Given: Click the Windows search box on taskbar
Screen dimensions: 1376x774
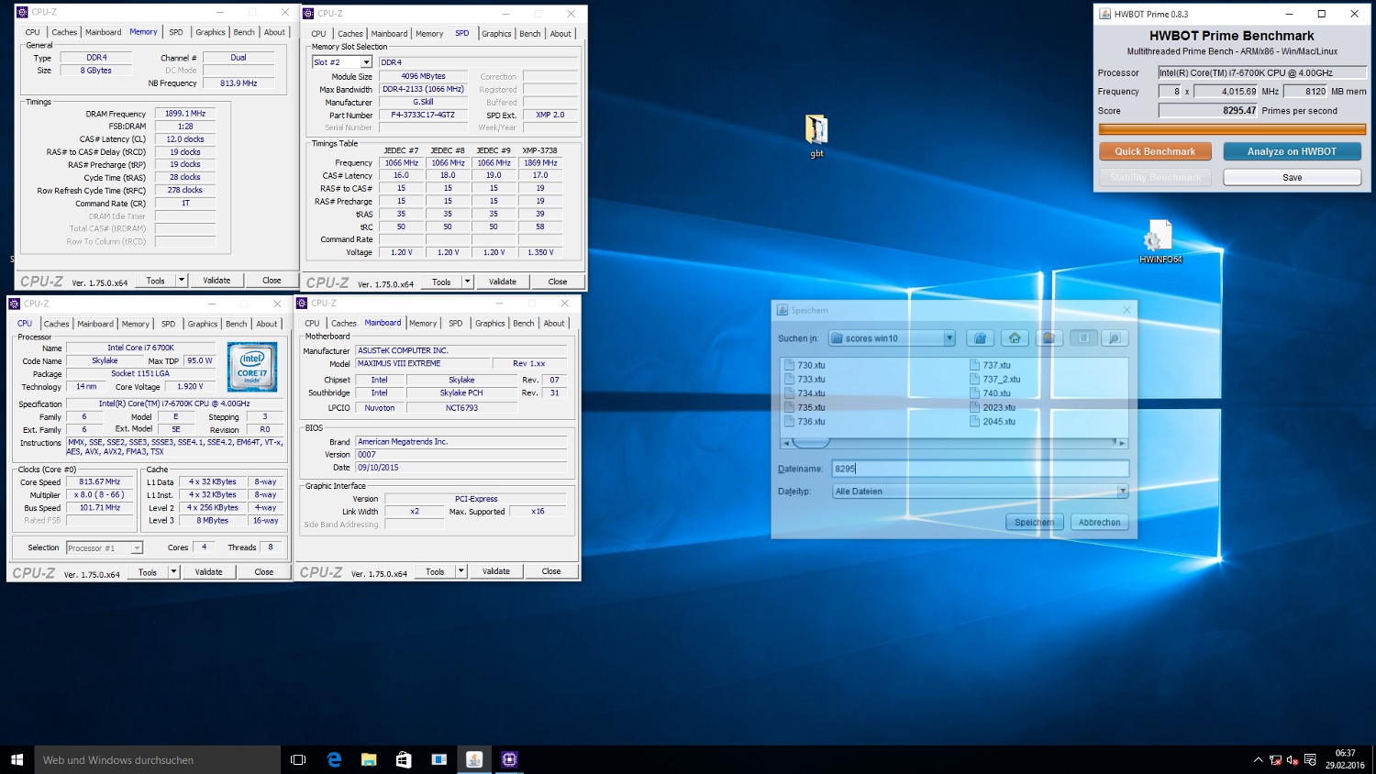Looking at the screenshot, I should click(x=157, y=759).
